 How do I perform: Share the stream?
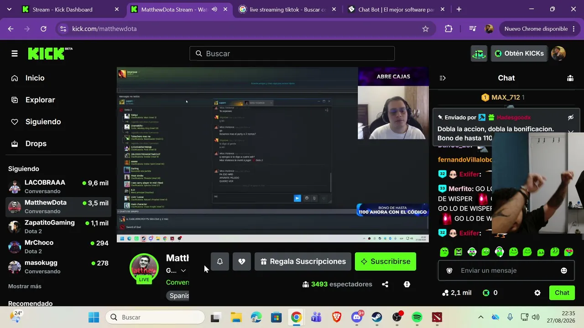point(385,284)
